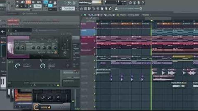Open the Dubstep pattern selector

pyautogui.click(x=68, y=9)
